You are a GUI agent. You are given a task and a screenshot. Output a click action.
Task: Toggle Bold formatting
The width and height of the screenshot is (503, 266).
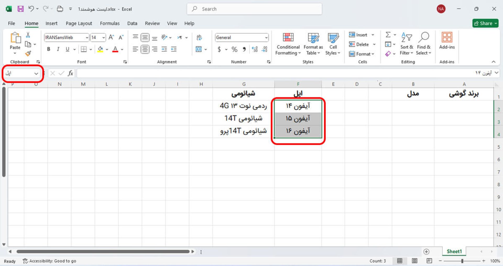coord(48,49)
